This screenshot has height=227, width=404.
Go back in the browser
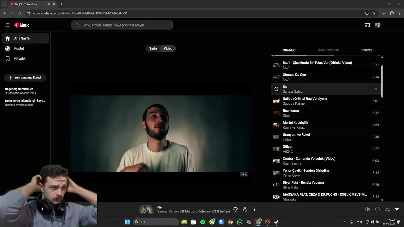pyautogui.click(x=4, y=13)
